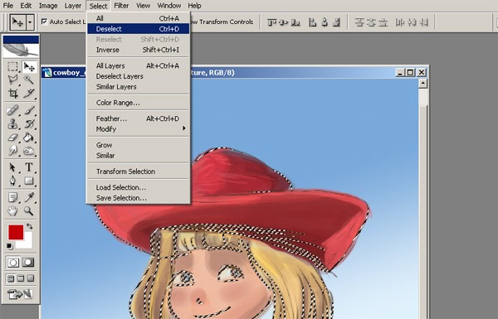The image size is (498, 319).
Task: Click the white background color swatch
Action: pyautogui.click(x=27, y=243)
